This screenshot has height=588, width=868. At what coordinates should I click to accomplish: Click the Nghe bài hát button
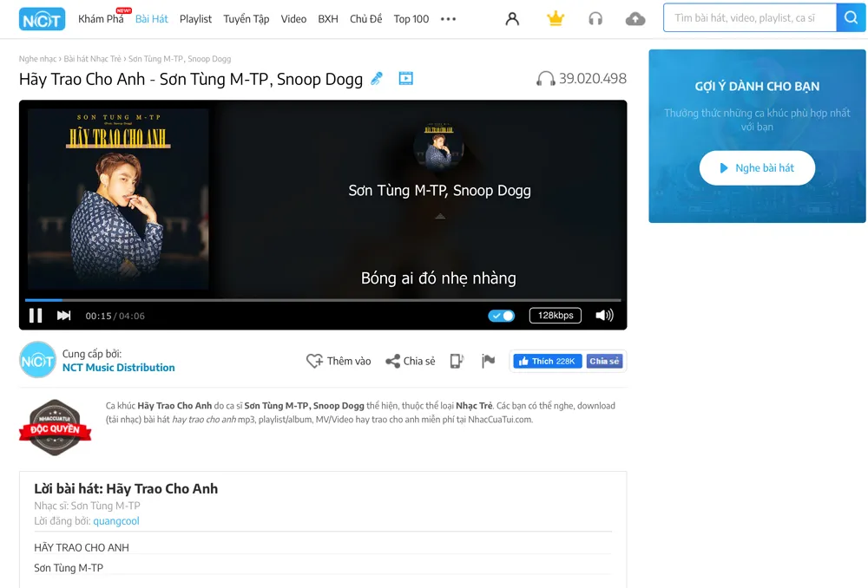(x=757, y=168)
